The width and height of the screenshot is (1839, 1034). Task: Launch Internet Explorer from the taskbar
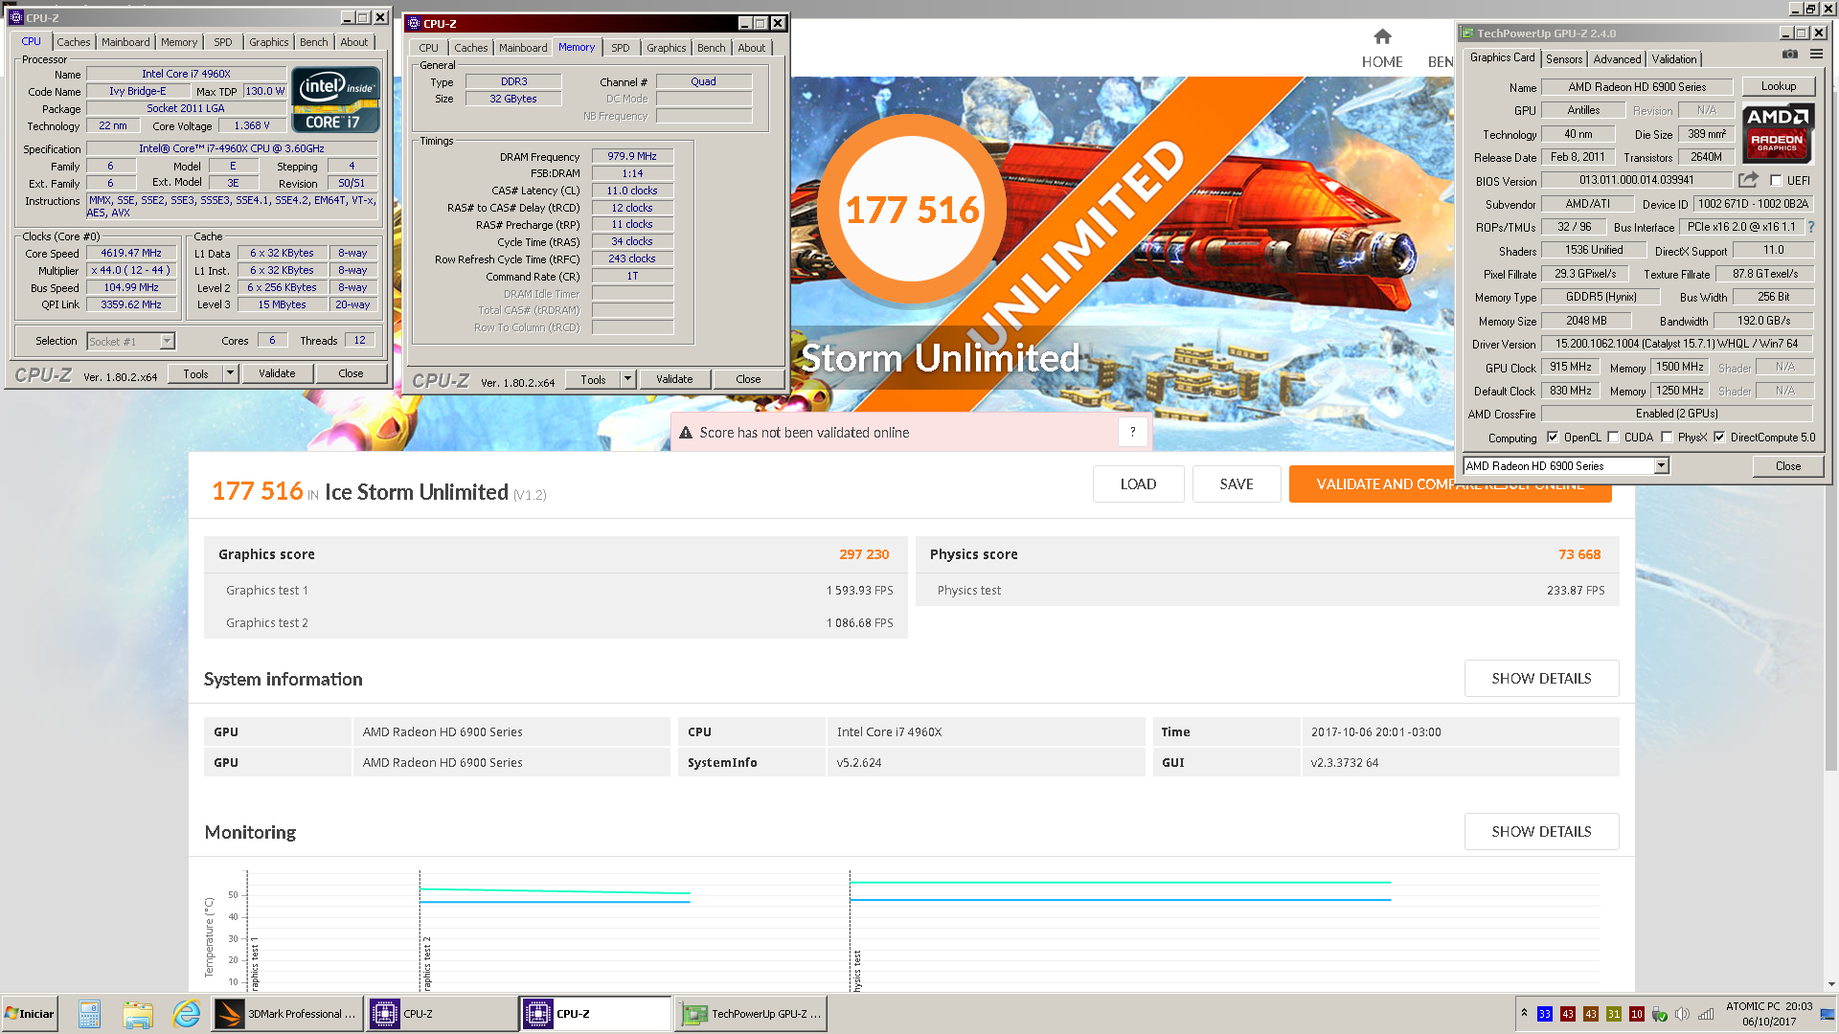pyautogui.click(x=186, y=1014)
